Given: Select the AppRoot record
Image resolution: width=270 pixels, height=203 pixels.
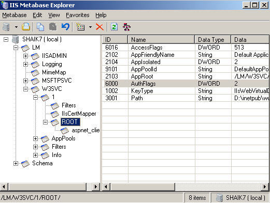Looking at the screenshot, I should tap(186, 76).
